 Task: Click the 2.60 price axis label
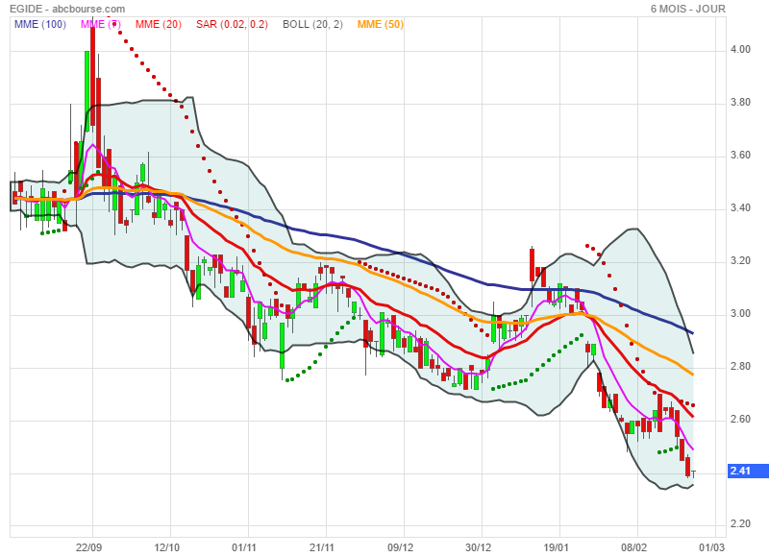[x=740, y=420]
